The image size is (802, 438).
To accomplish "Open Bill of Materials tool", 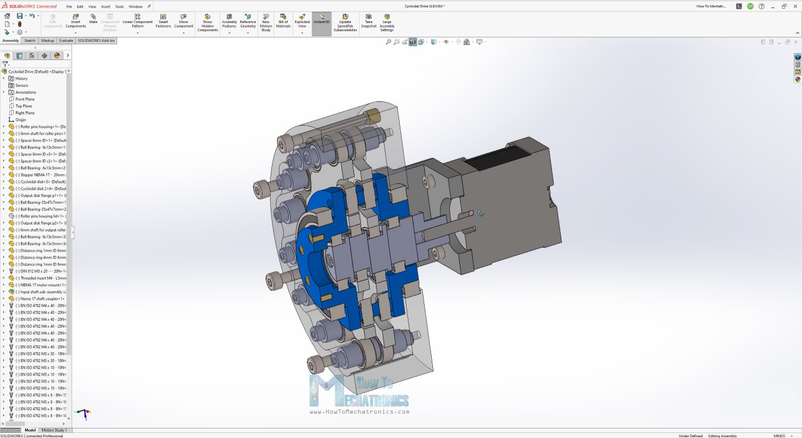I will 283,21.
